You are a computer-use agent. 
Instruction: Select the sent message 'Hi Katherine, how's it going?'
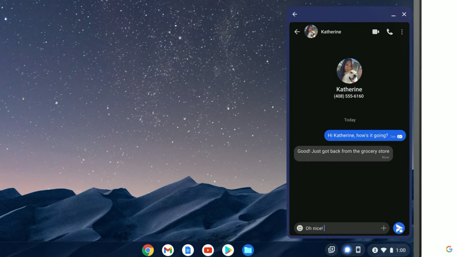(365, 136)
